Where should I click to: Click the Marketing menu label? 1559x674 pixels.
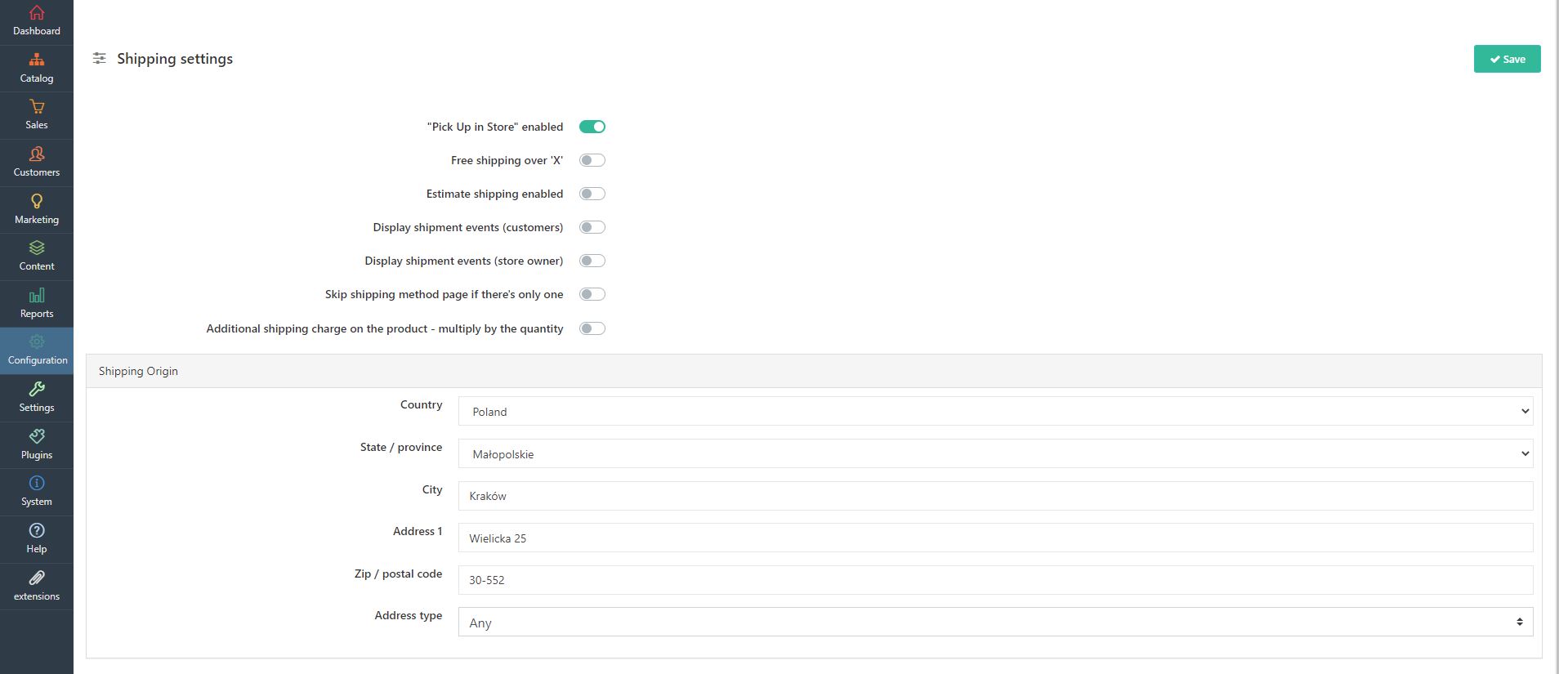point(37,220)
